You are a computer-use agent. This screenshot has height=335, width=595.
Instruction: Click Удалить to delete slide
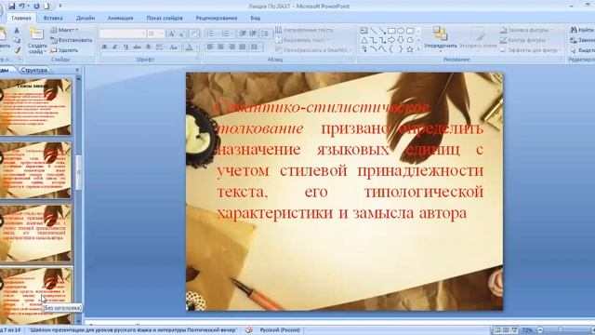click(64, 49)
